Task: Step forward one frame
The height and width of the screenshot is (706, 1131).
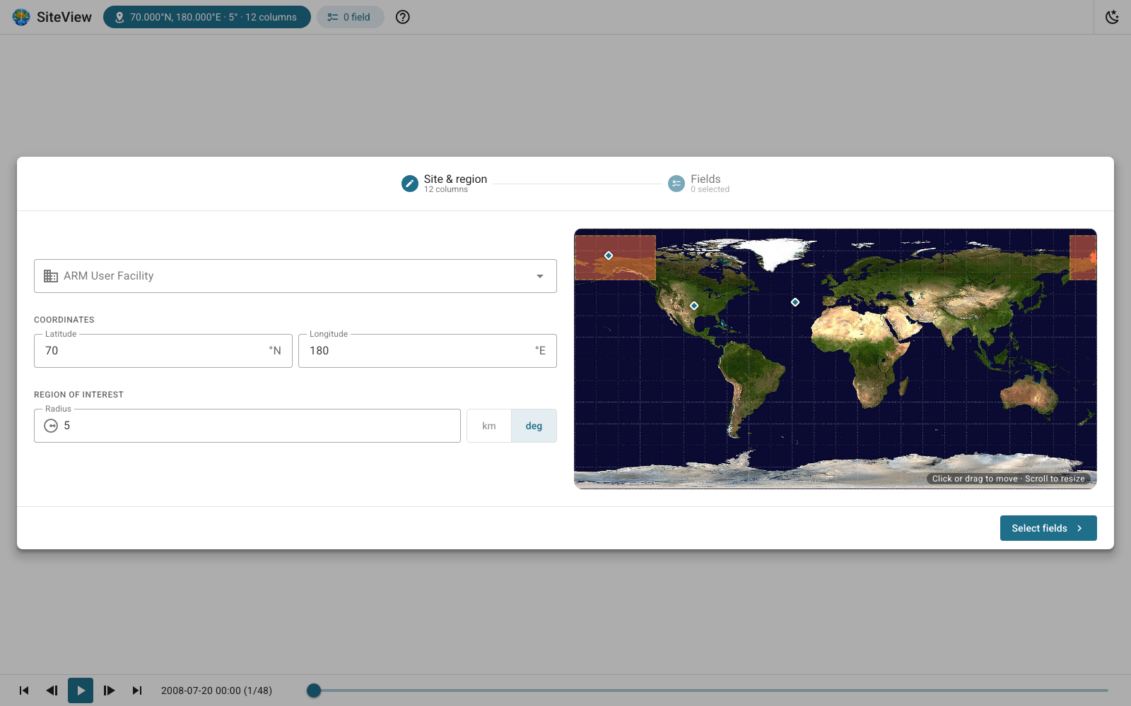Action: pos(109,690)
